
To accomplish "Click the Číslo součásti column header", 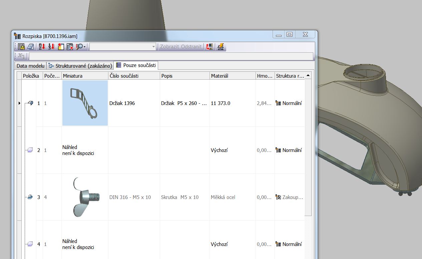I will click(x=134, y=76).
